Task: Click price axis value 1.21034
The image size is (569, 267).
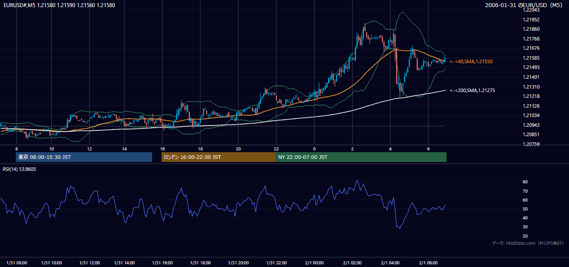Action: pyautogui.click(x=532, y=115)
